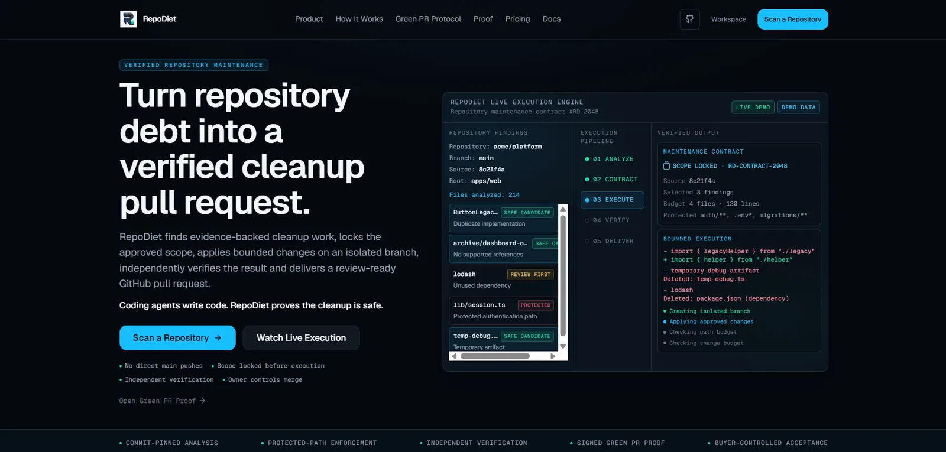This screenshot has width=946, height=452.
Task: Click the PROTECTED tag on lib/session.ts
Action: (536, 305)
